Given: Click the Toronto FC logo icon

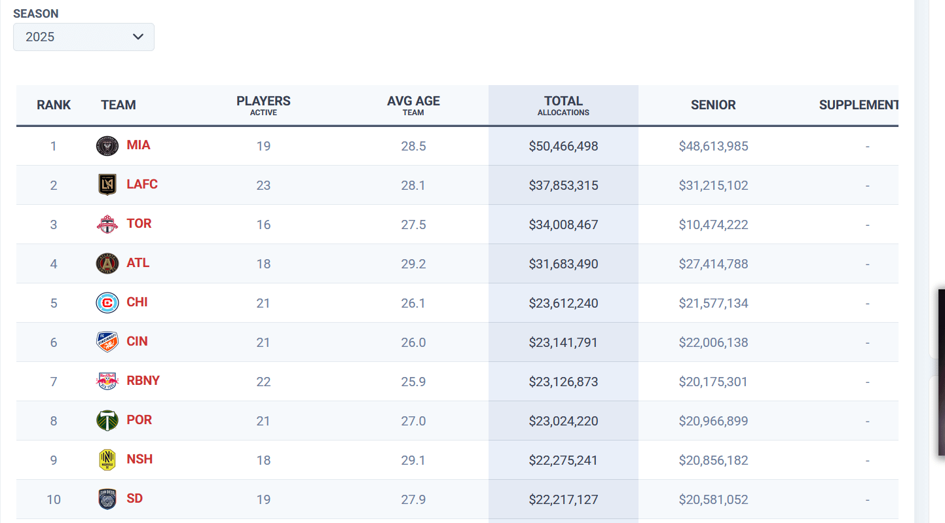Looking at the screenshot, I should (107, 224).
